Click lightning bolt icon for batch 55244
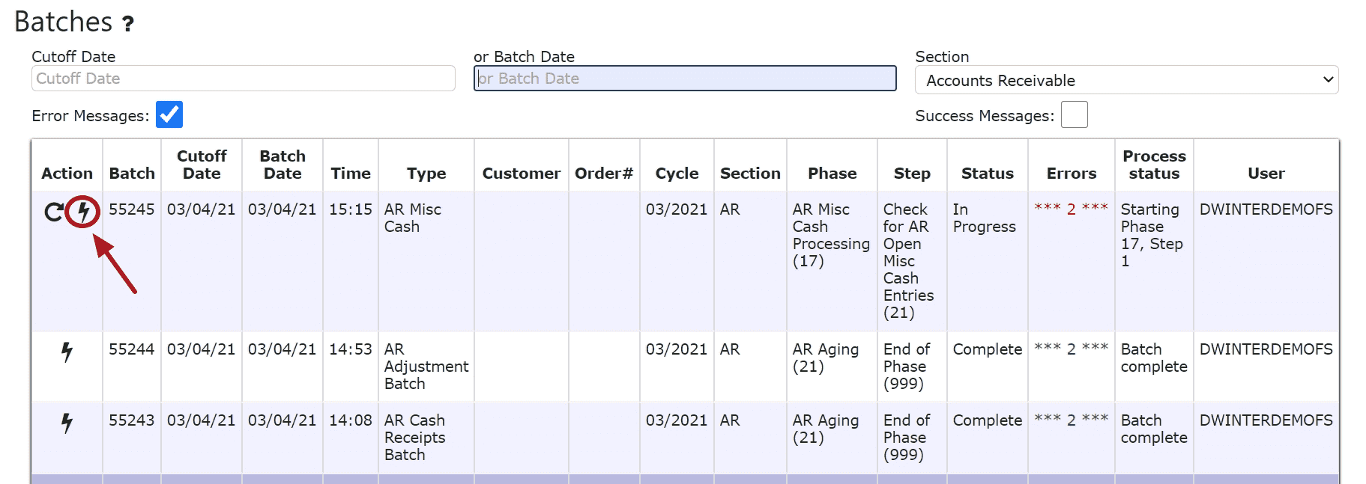Viewport: 1366px width, 484px height. coord(67,352)
